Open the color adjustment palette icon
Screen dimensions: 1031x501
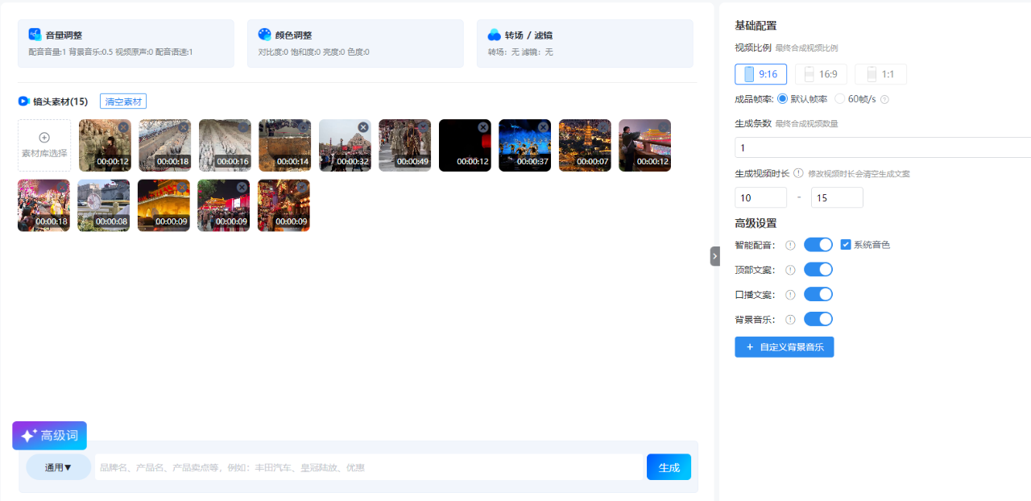pos(264,35)
